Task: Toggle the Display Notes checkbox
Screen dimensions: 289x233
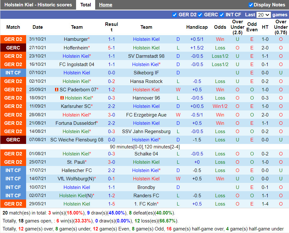Action: (x=251, y=5)
